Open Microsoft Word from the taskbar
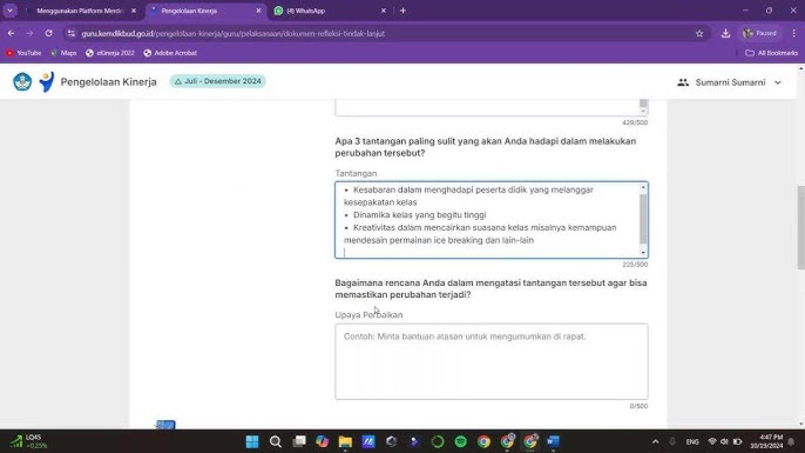The width and height of the screenshot is (805, 453). pyautogui.click(x=553, y=442)
